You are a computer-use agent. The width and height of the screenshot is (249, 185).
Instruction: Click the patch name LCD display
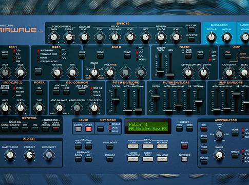click(x=148, y=126)
